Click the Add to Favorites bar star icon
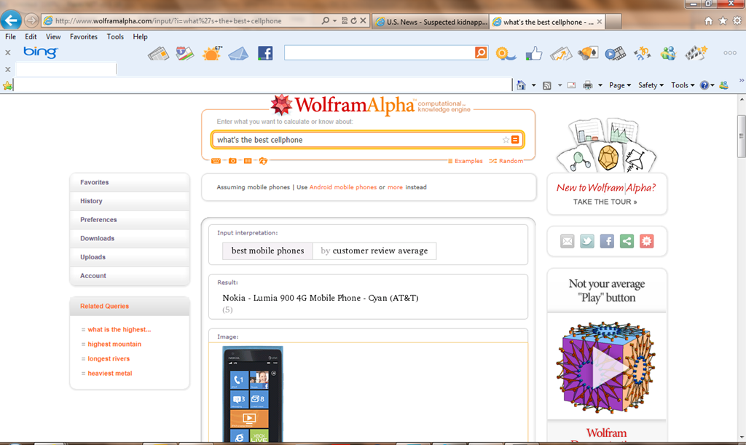The image size is (746, 445). tap(7, 86)
